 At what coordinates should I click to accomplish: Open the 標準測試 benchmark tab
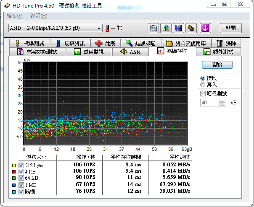[29, 43]
